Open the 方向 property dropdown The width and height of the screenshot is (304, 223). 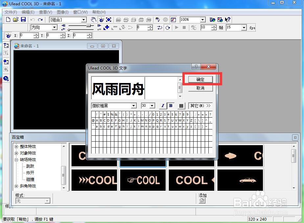pyautogui.click(x=55, y=27)
